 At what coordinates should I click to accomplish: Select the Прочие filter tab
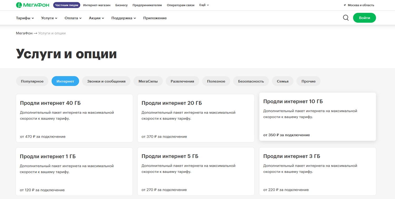pos(308,81)
